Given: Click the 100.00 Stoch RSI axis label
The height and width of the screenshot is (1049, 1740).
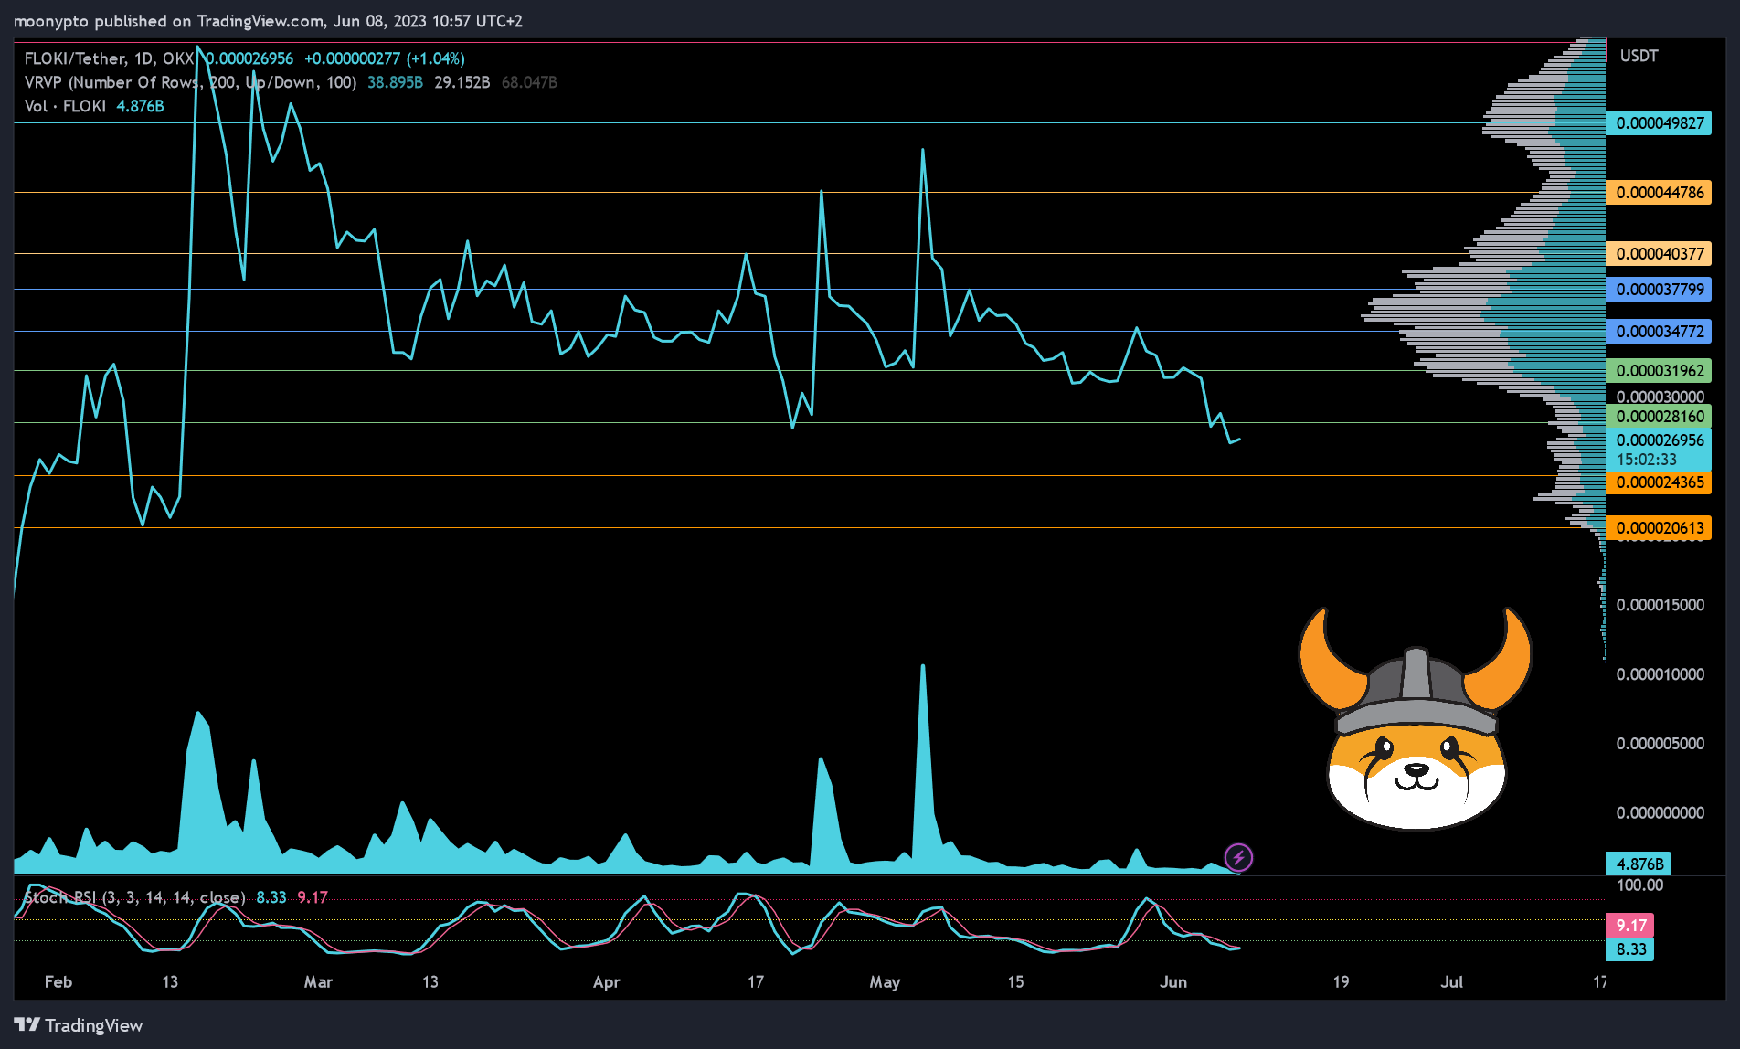Looking at the screenshot, I should 1639,885.
